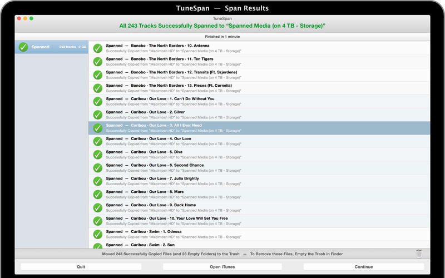Click the green fullscreen window button
The width and height of the screenshot is (445, 278).
[32, 18]
